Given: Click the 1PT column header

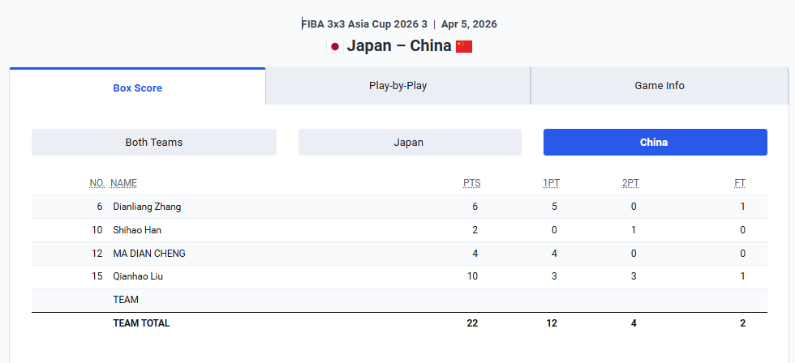Looking at the screenshot, I should click(x=551, y=183).
